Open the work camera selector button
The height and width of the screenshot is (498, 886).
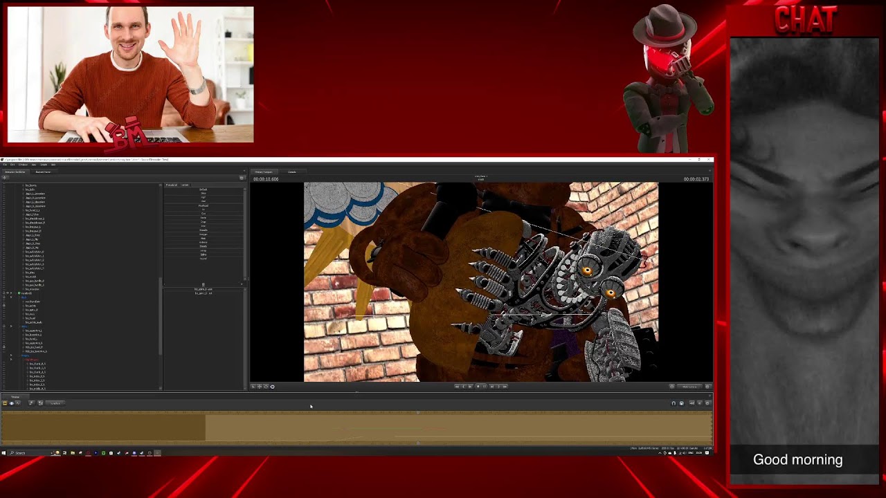coord(690,387)
